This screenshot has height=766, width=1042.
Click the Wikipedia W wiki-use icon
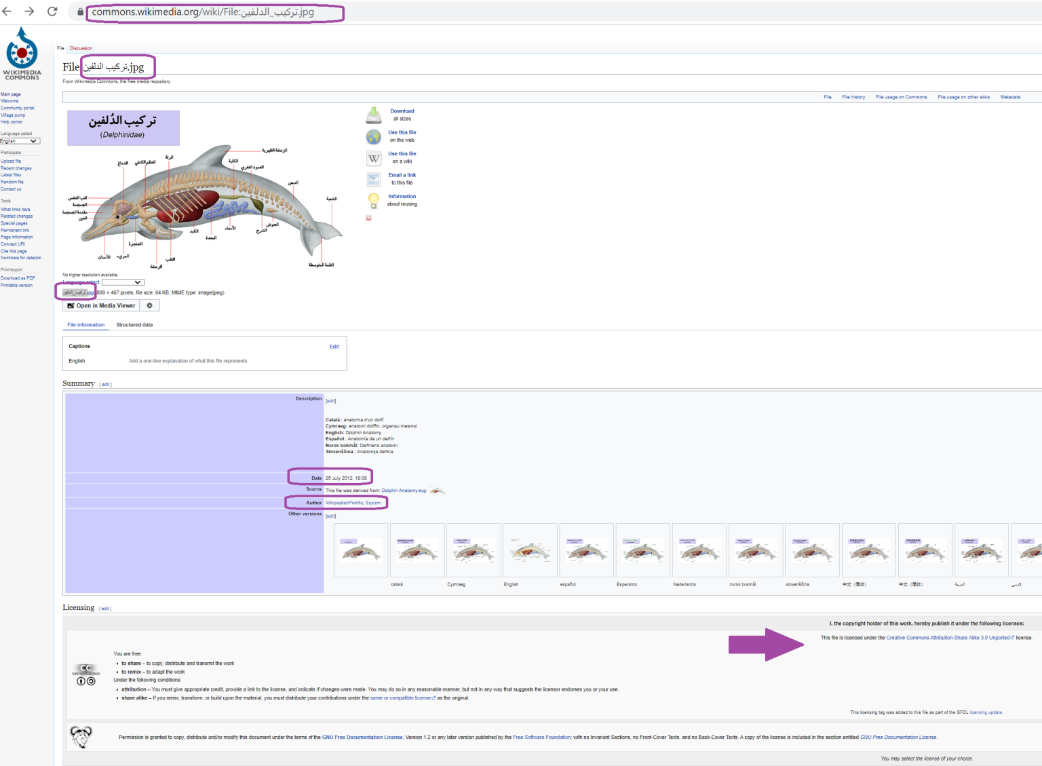pyautogui.click(x=374, y=158)
